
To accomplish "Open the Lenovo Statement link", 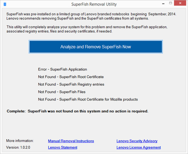I will pyautogui.click(x=63, y=148).
